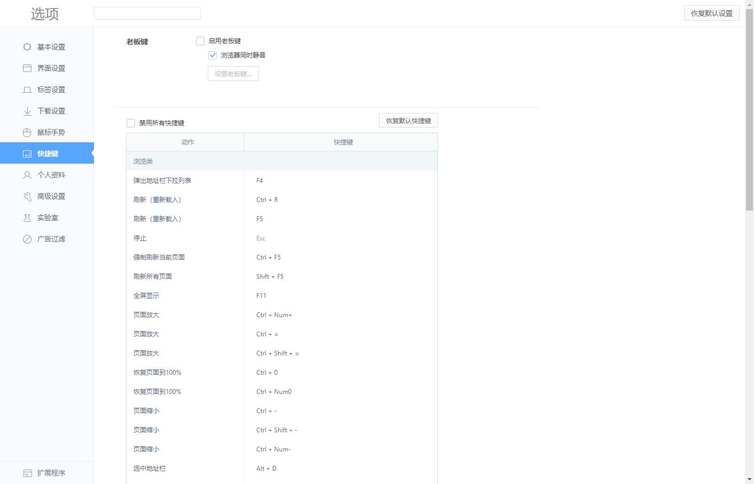Uncheck 浏览器同时静音 mute option
Screen dimensions: 754x484
pyautogui.click(x=213, y=55)
